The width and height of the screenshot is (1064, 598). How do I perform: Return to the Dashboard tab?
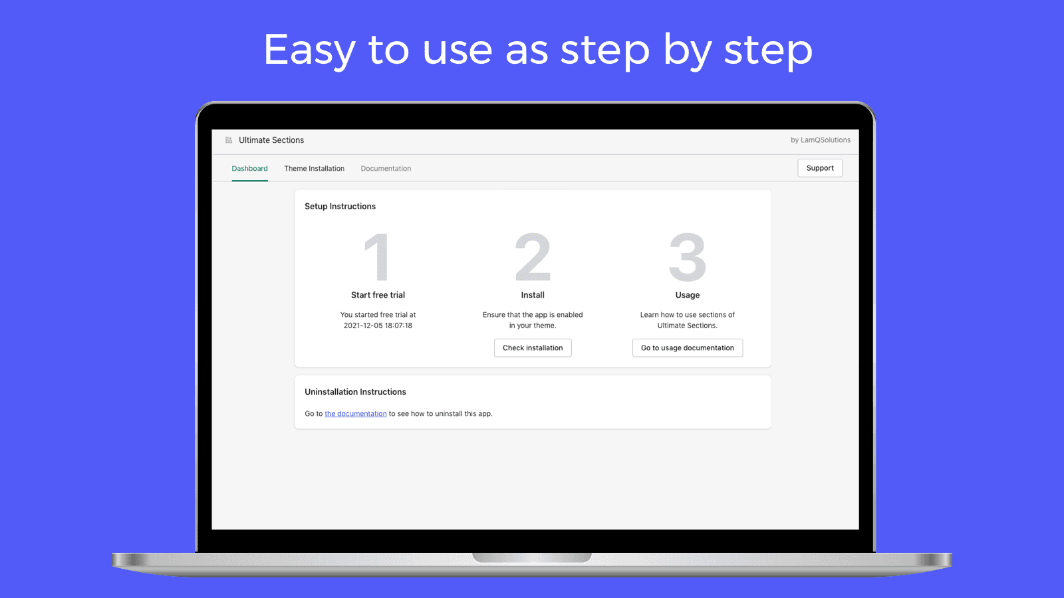point(249,168)
